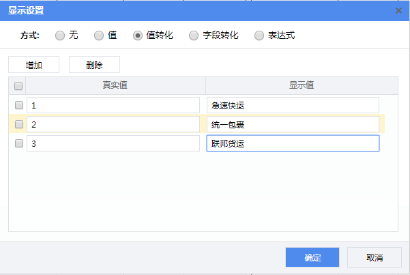Enable the checkbox for row 3
Image resolution: width=410 pixels, height=275 pixels.
pos(18,143)
